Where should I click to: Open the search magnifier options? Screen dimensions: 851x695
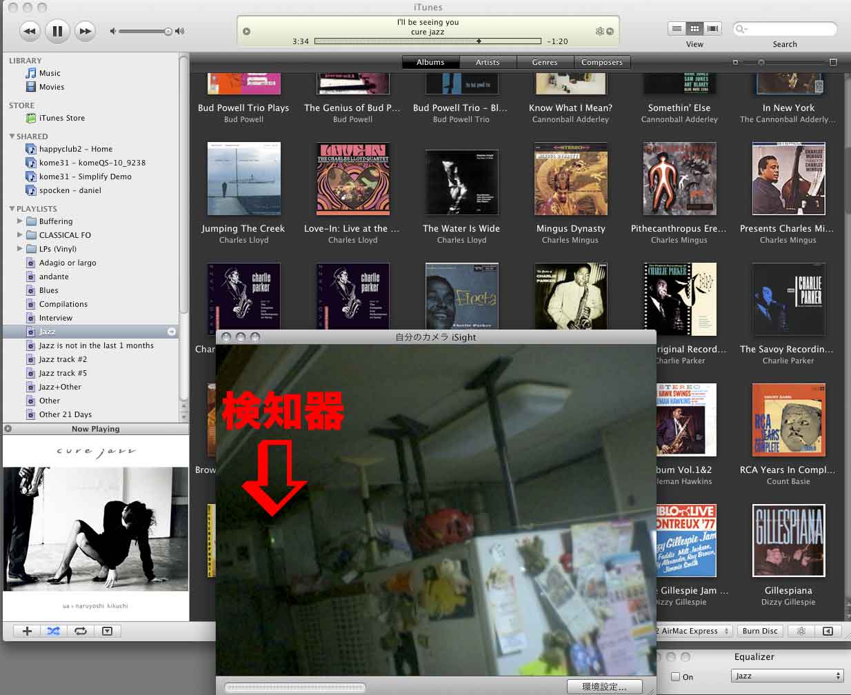point(741,29)
